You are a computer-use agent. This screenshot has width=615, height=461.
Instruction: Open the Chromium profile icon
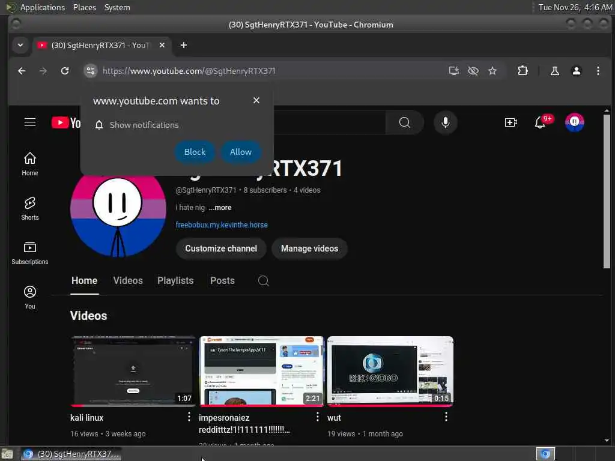pyautogui.click(x=576, y=71)
